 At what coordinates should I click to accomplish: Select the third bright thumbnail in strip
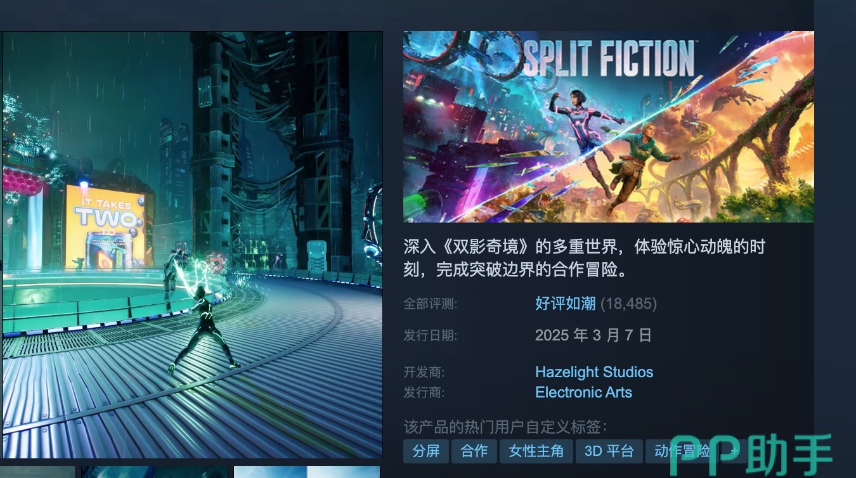coord(307,472)
